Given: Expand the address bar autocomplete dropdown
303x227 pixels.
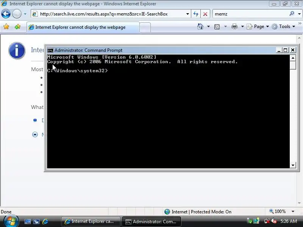Looking at the screenshot, I should tap(187, 14).
